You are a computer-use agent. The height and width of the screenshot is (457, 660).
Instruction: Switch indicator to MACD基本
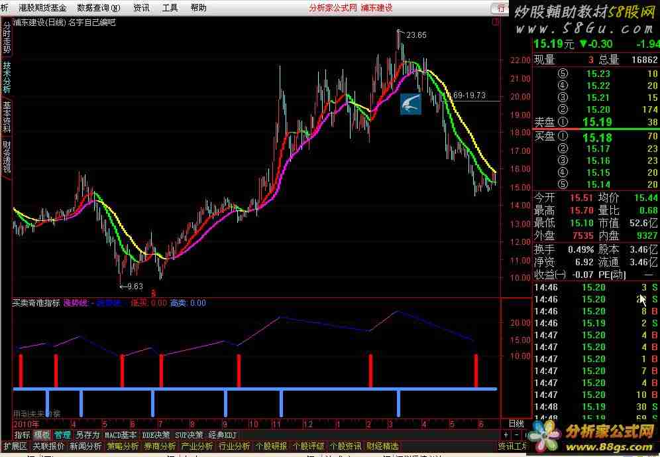(121, 435)
